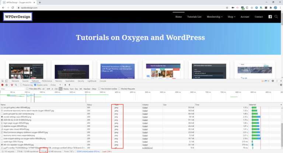Click DOMContentLoaded: 876 ms in status bar
Viewport: 283px width, 153px height.
click(x=88, y=152)
